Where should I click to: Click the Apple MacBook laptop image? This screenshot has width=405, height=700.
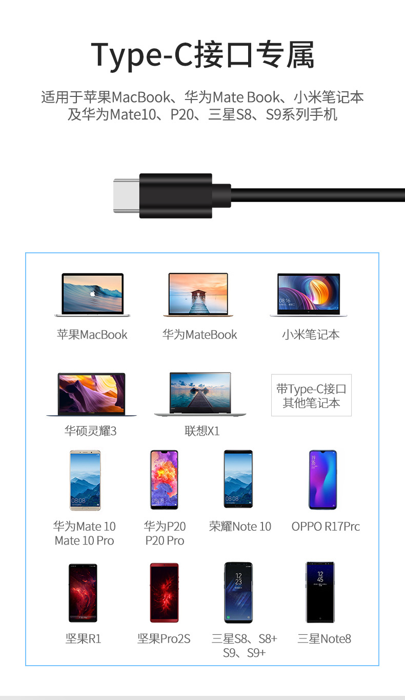pos(93,295)
